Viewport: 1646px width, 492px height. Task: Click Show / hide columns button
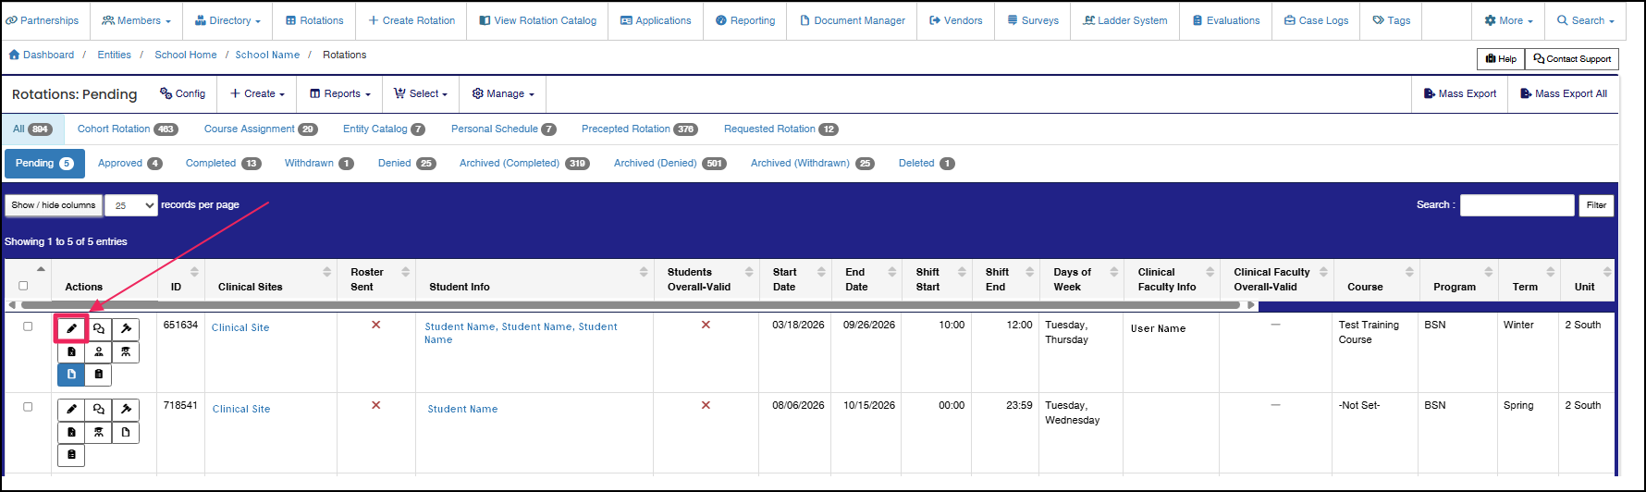click(54, 205)
